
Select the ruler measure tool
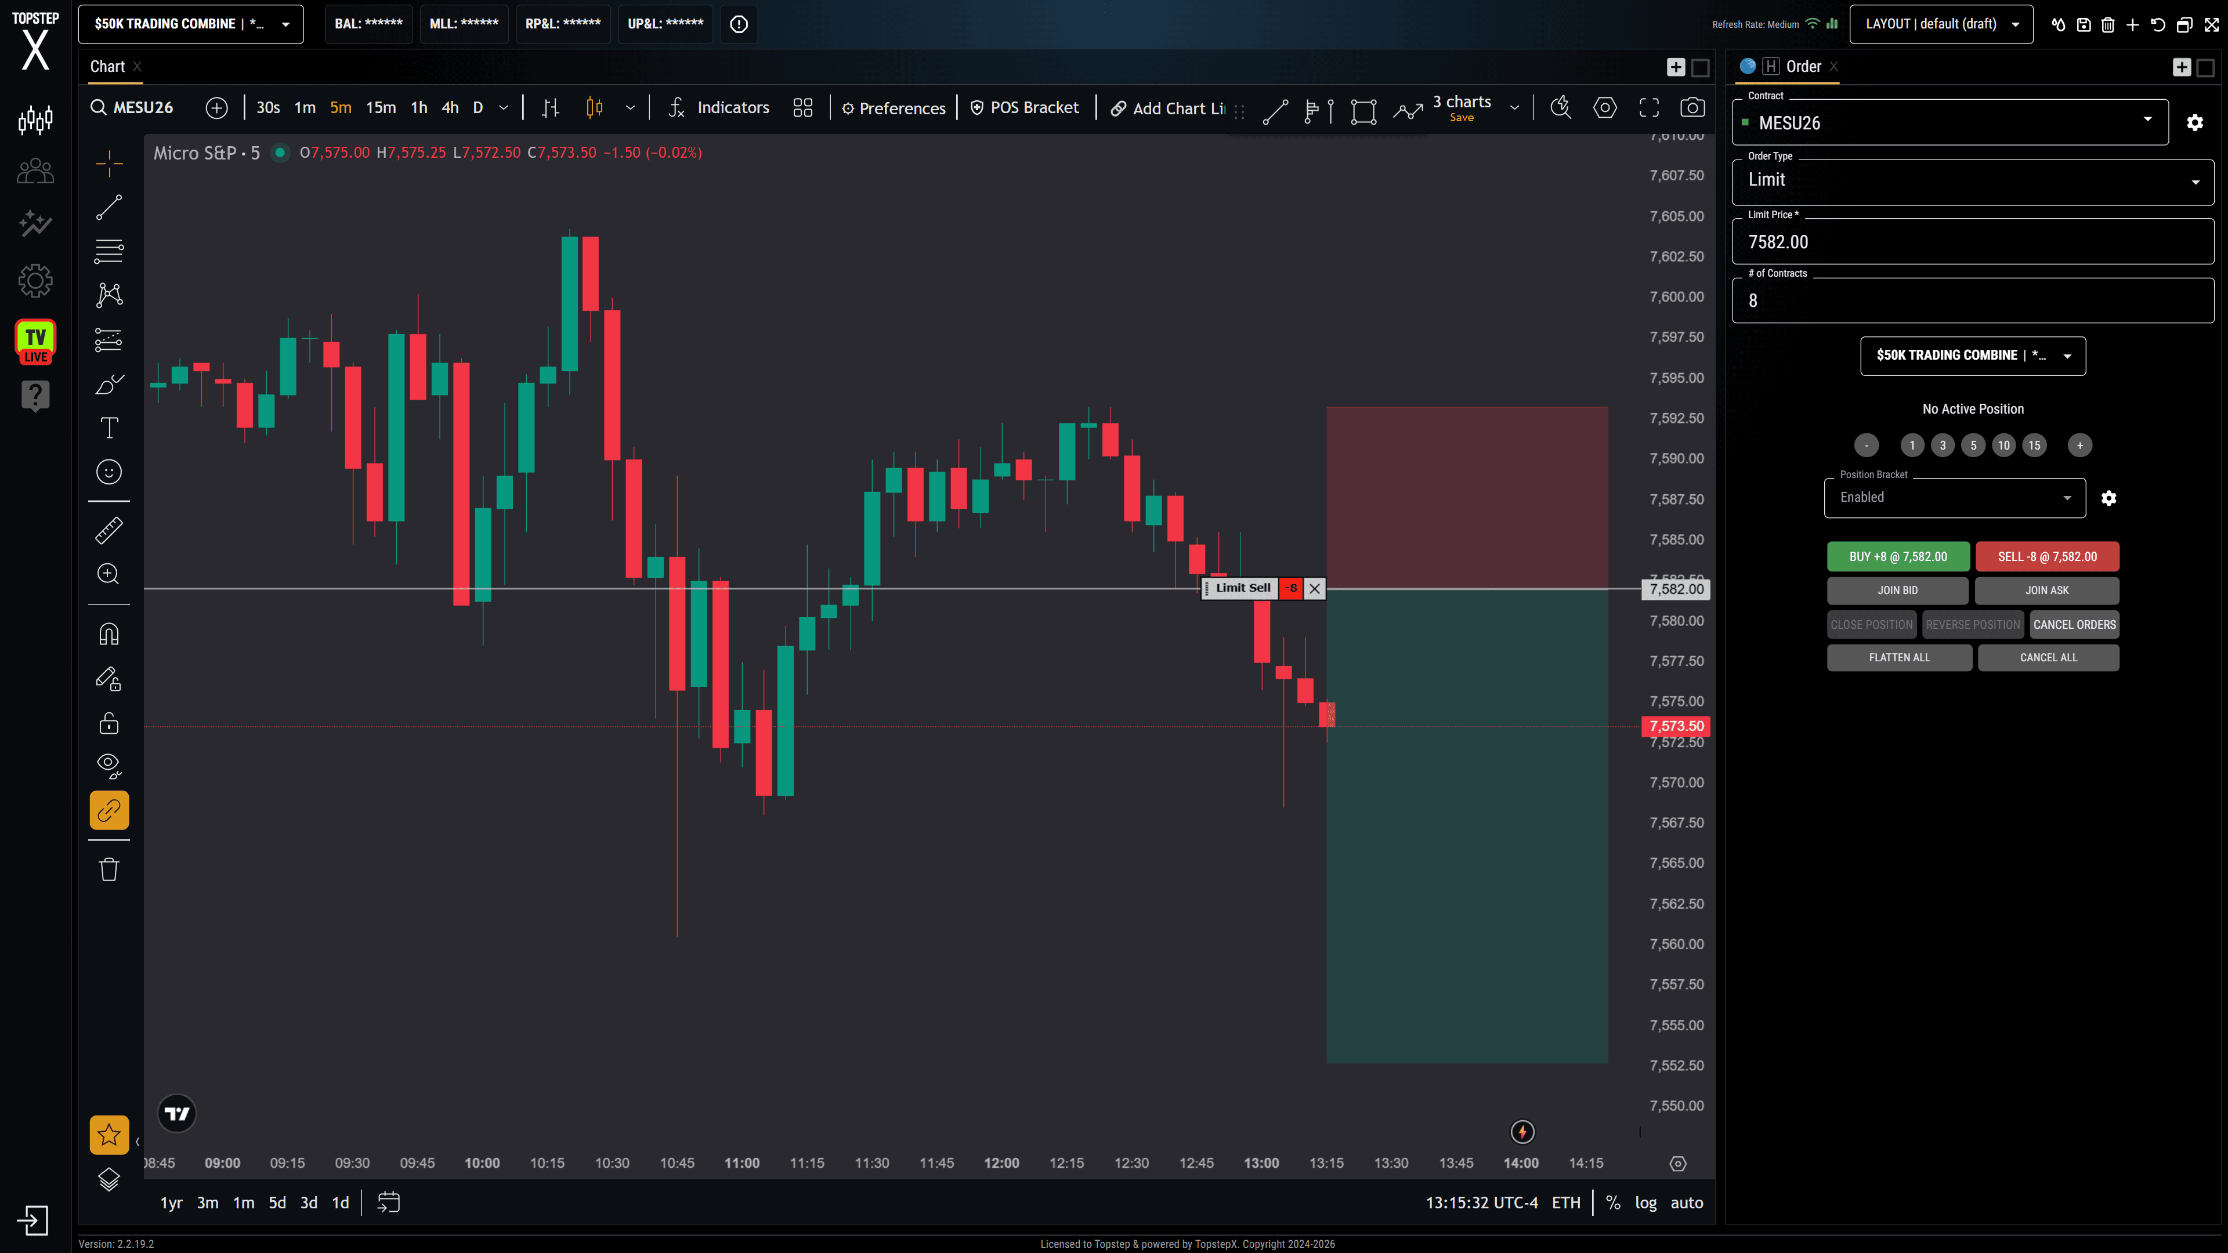pos(109,530)
